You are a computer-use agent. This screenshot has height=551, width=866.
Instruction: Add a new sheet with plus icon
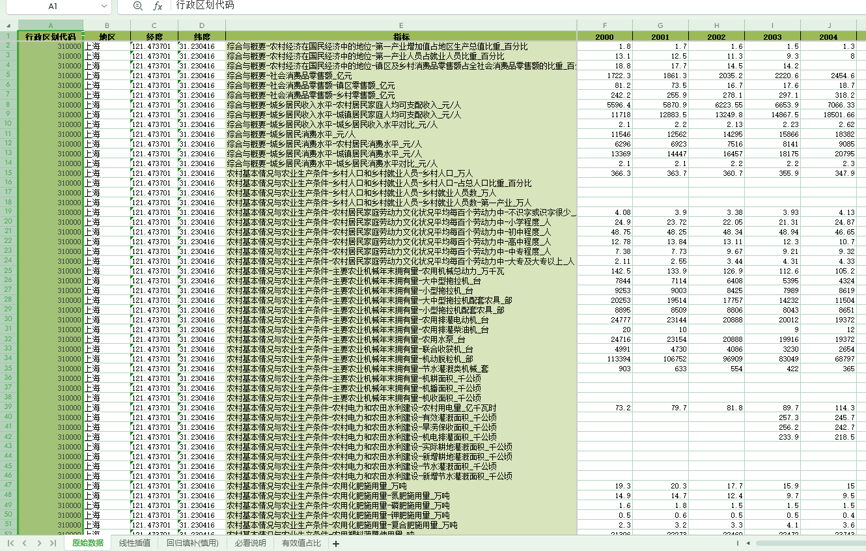336,544
